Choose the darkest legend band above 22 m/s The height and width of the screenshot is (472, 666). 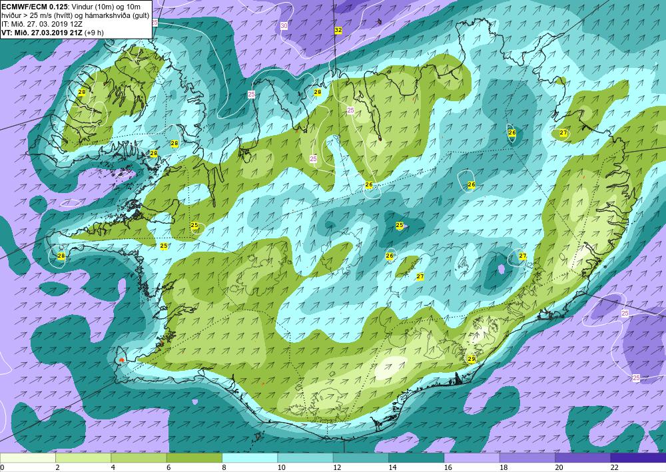(x=638, y=458)
